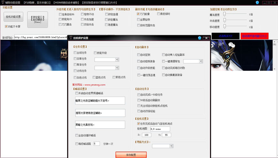Expand the 帮派任务 dropdown list
Screen dimensions: 278x158
pyautogui.click(x=117, y=68)
